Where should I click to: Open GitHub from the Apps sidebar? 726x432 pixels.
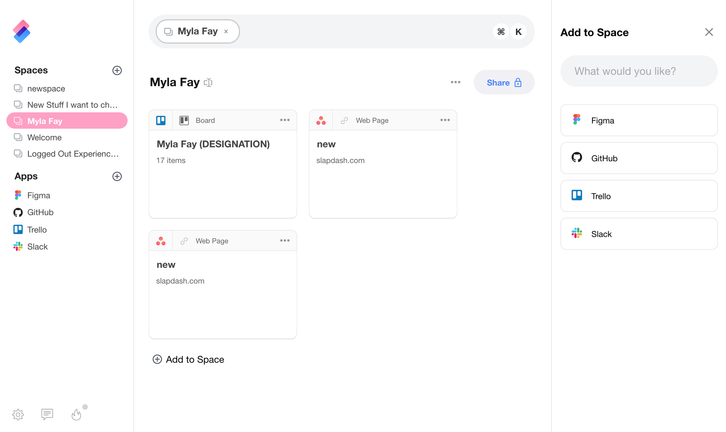click(40, 212)
